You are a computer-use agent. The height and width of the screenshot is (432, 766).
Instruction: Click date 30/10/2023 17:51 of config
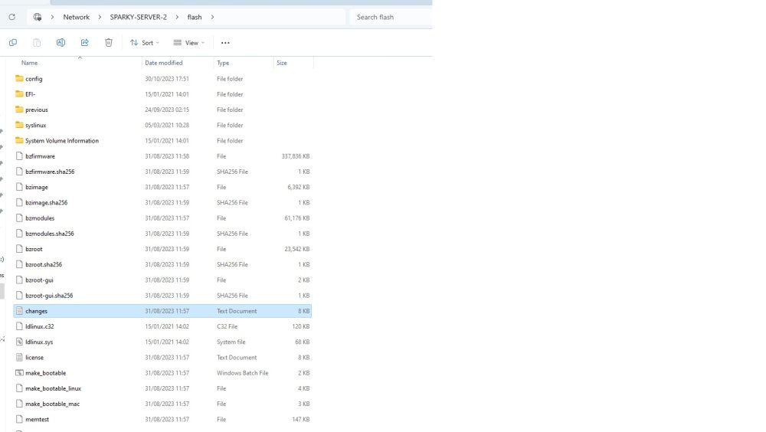(x=166, y=79)
